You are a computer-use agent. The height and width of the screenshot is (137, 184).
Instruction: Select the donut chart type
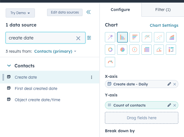coord(110,50)
